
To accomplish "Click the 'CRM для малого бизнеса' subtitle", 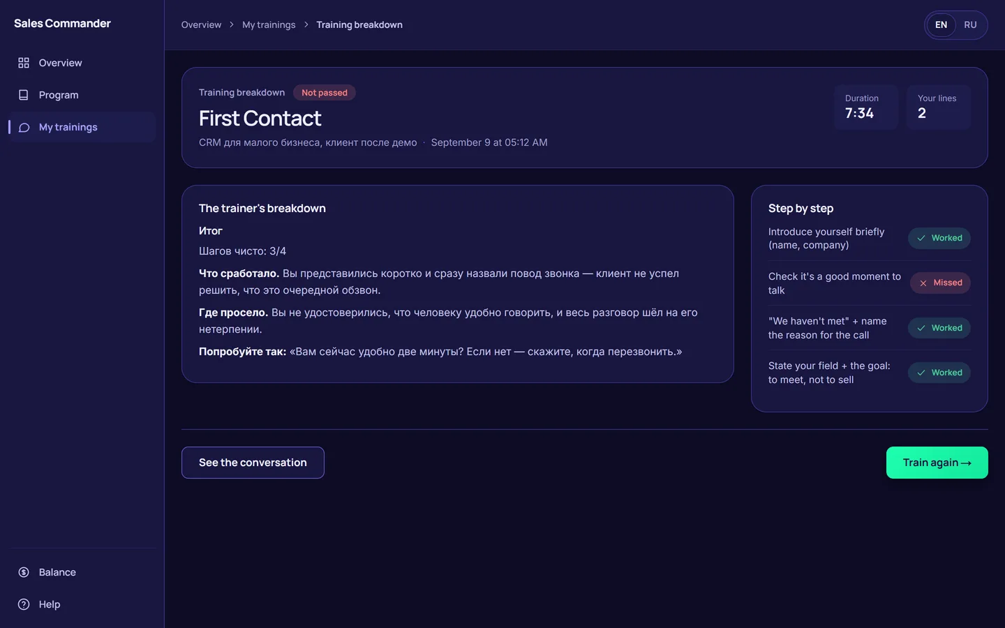I will tap(308, 142).
